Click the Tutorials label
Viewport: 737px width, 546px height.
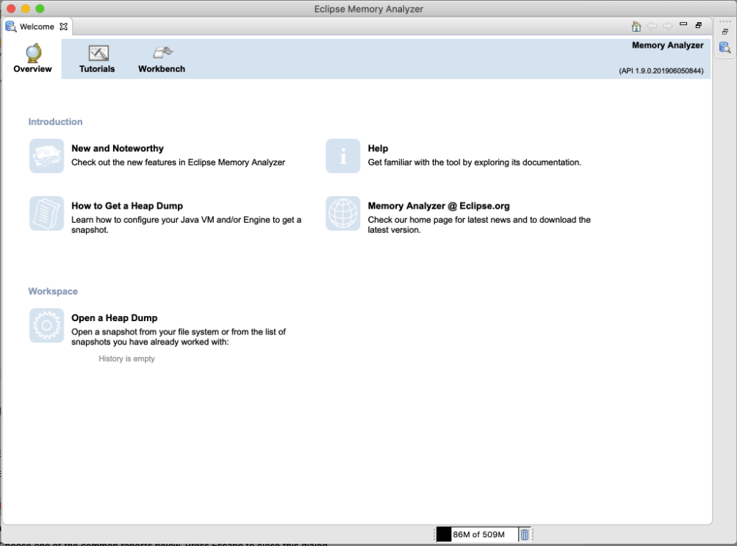(97, 69)
